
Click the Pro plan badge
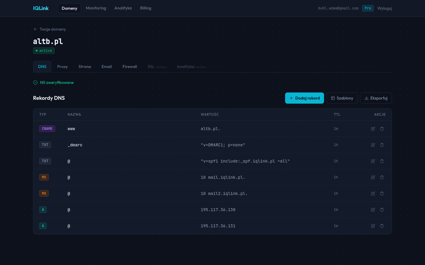pos(368,8)
